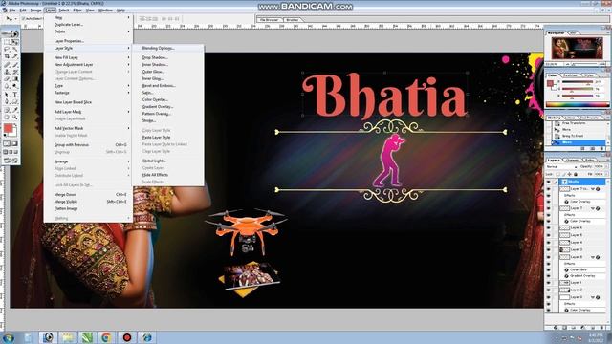The width and height of the screenshot is (612, 344).
Task: Select the Magic Wand tool
Action: 15,49
